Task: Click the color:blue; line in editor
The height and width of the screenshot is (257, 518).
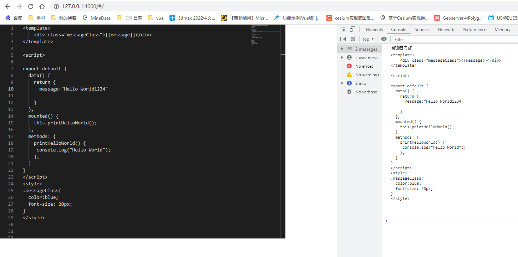Action: tap(43, 197)
